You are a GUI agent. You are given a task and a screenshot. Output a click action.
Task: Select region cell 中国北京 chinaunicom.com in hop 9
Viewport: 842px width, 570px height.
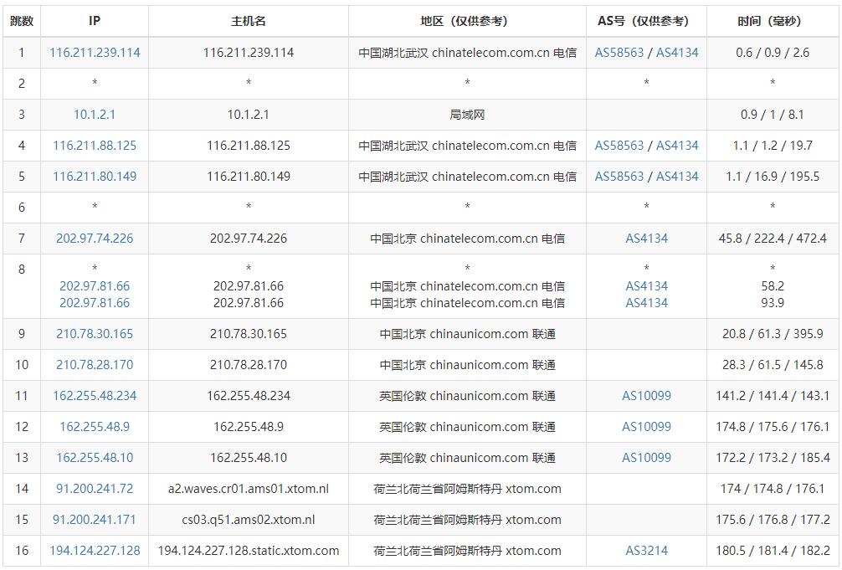tap(467, 334)
